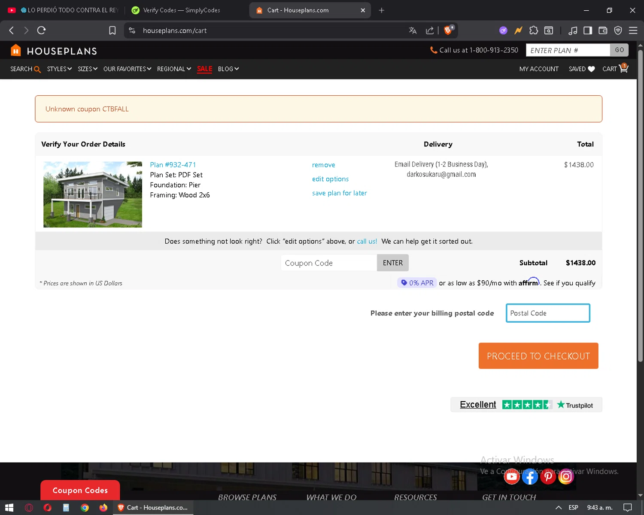
Task: Toggle the browser sidebar panel icon
Action: (588, 30)
